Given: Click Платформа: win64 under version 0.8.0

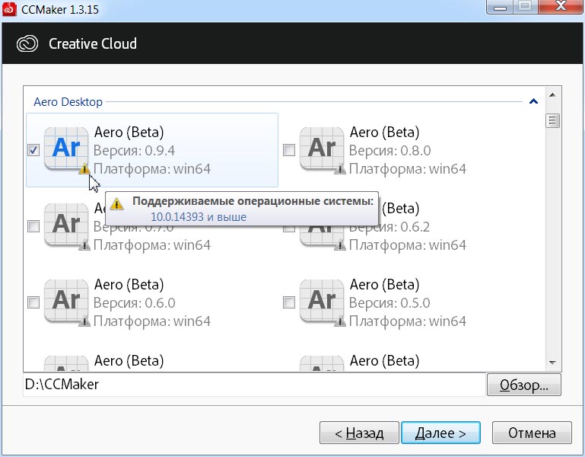Looking at the screenshot, I should pyautogui.click(x=408, y=169).
